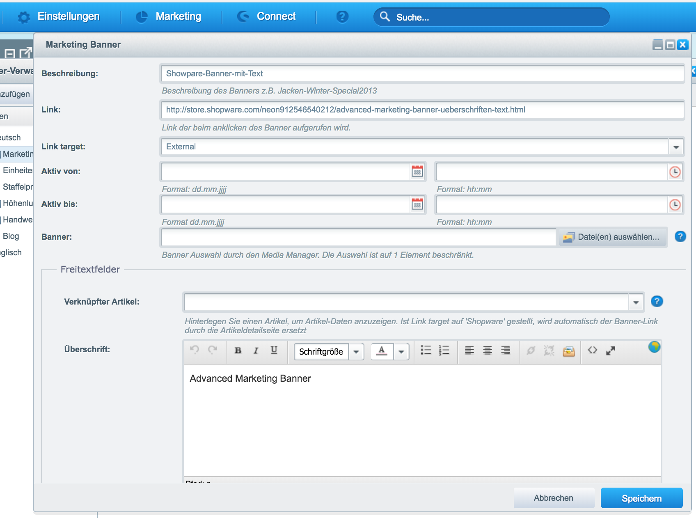Image resolution: width=696 pixels, height=518 pixels.
Task: Align text right in editor
Action: point(506,350)
